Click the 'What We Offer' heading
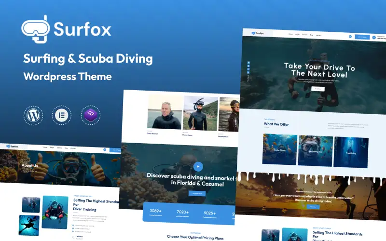Viewport: 386px width, 241px height. pos(276,124)
